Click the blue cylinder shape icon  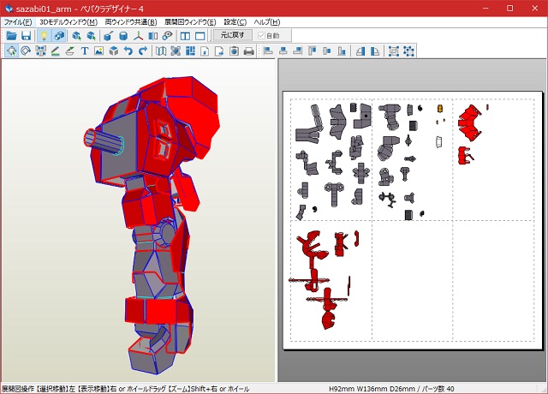123,36
